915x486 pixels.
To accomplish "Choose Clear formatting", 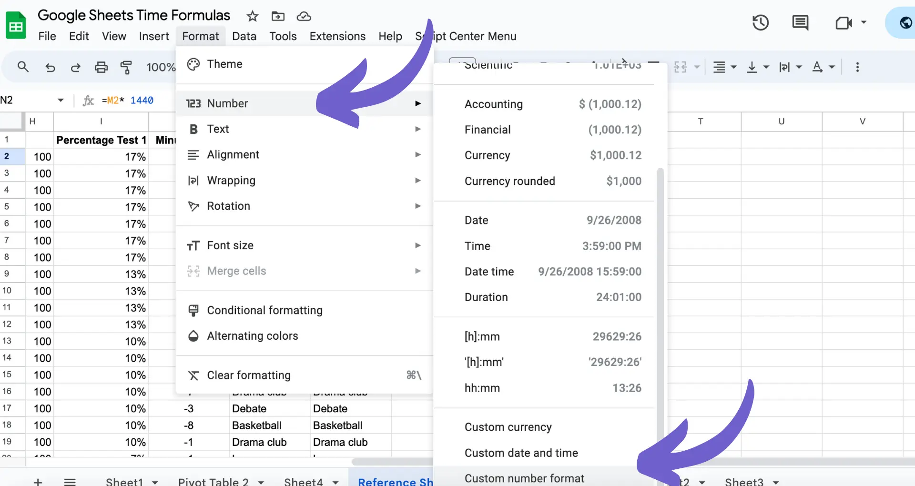I will (x=304, y=375).
